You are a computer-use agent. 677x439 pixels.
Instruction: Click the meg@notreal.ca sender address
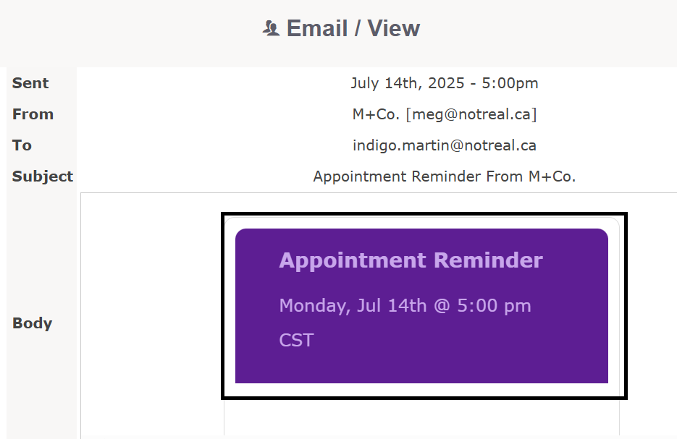click(471, 114)
